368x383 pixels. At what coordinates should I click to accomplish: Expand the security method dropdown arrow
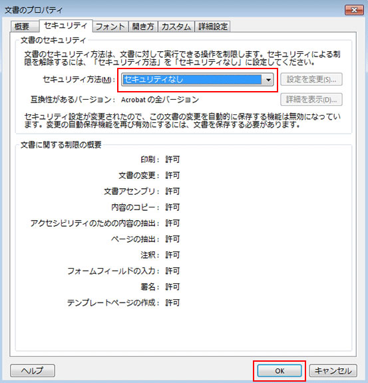[268, 80]
